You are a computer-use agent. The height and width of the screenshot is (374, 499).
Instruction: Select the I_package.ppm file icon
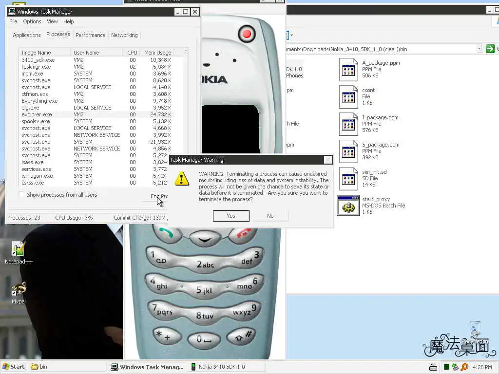[348, 124]
